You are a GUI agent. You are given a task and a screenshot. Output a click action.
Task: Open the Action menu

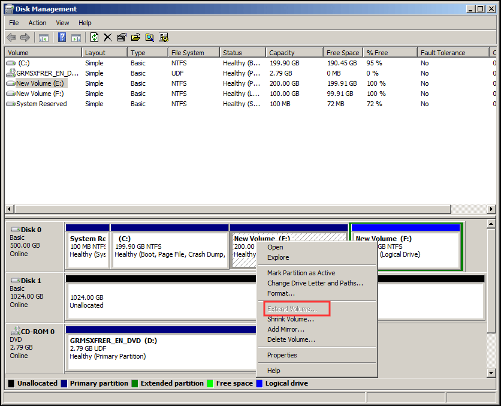click(x=37, y=22)
